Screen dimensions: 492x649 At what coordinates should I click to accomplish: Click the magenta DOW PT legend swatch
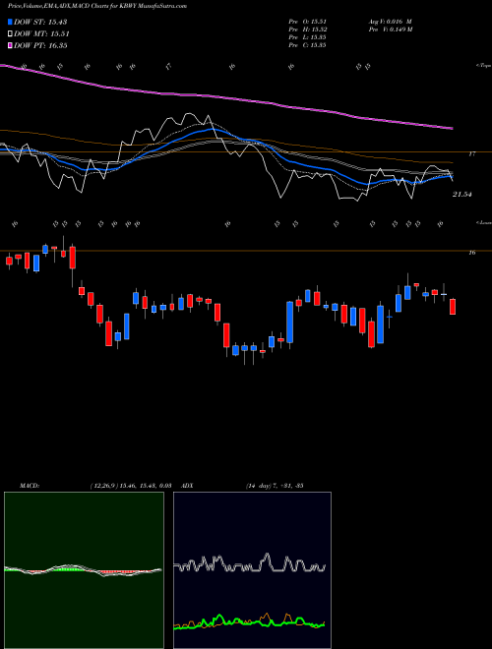(x=11, y=45)
